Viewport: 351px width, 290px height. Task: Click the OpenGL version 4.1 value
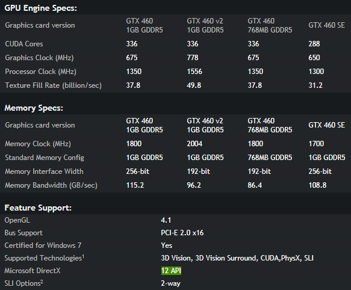[x=166, y=220]
